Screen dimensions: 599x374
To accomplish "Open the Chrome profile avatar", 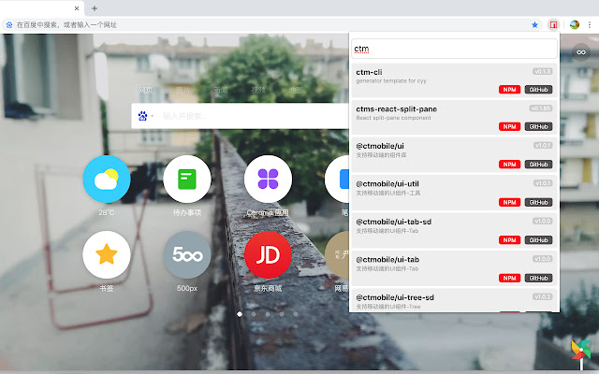I will tap(574, 25).
